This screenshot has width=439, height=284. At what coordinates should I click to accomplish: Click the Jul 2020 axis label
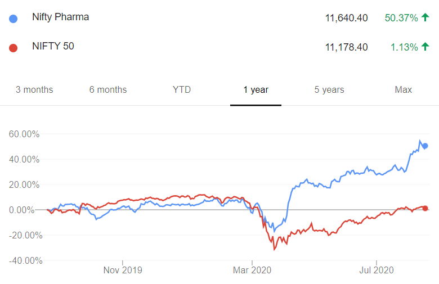click(377, 270)
